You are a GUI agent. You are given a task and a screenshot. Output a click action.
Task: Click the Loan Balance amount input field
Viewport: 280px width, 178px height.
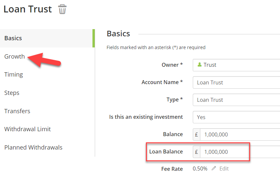tap(240, 152)
